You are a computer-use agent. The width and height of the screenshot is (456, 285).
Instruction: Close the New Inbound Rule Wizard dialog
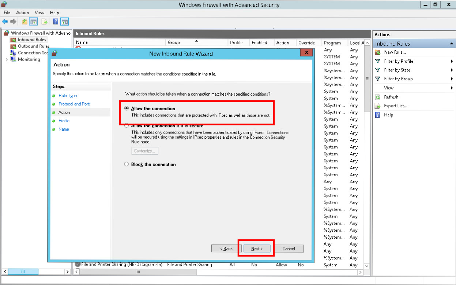[x=306, y=53]
